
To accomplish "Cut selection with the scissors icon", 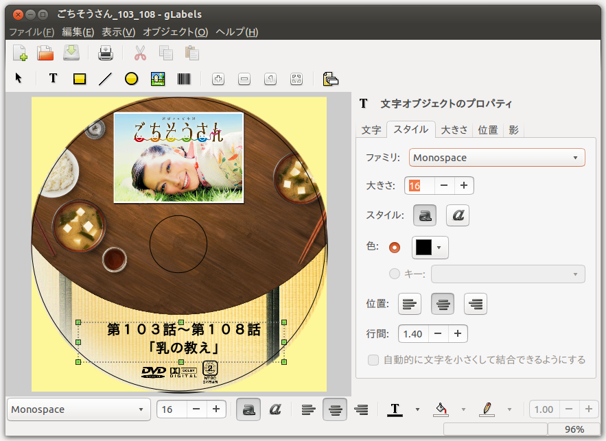I will 140,53.
